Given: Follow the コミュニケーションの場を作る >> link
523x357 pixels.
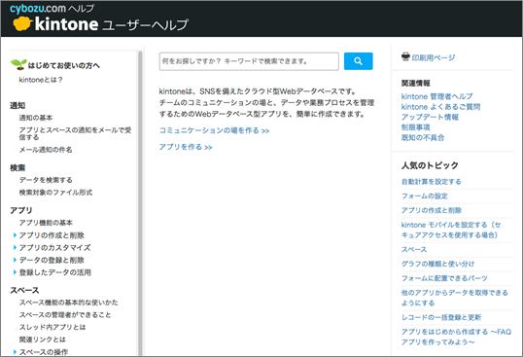Looking at the screenshot, I should pos(214,130).
